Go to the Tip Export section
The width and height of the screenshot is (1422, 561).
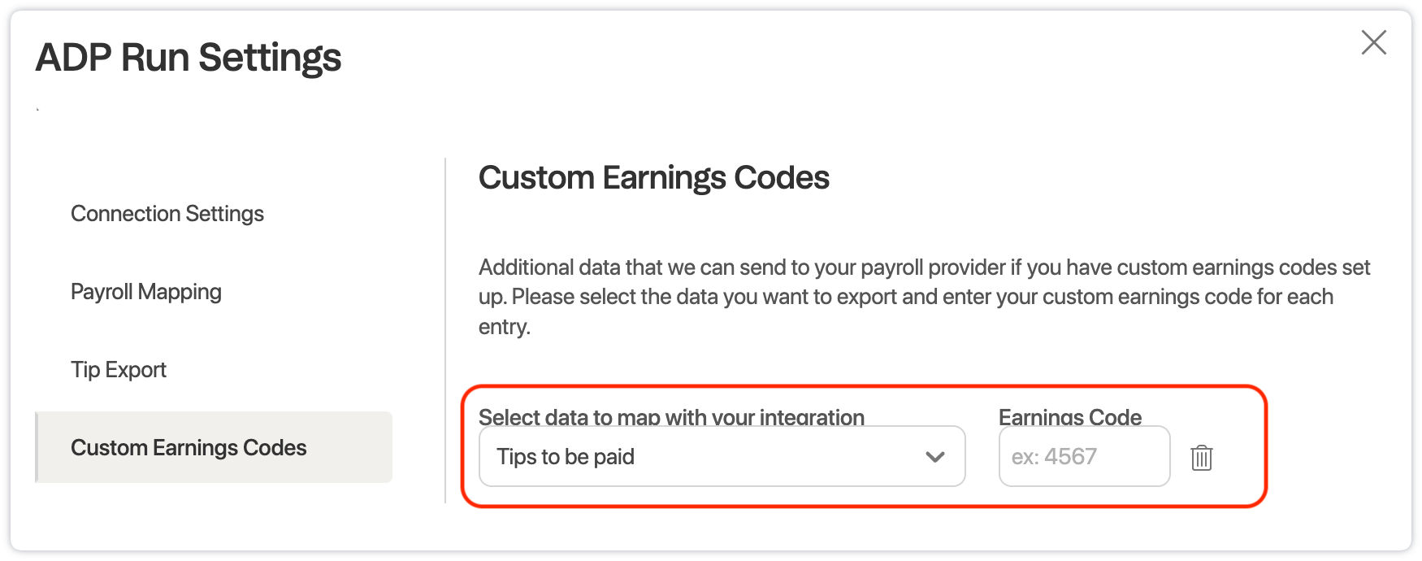(119, 370)
